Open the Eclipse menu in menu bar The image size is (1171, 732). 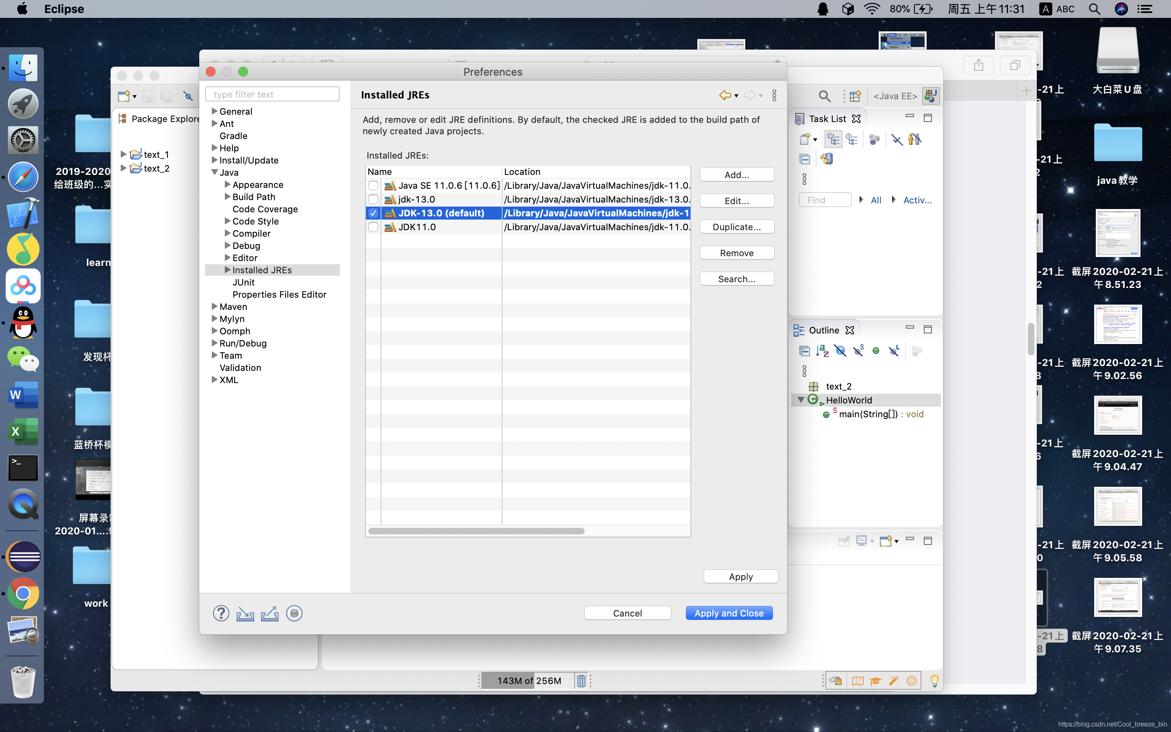coord(64,9)
